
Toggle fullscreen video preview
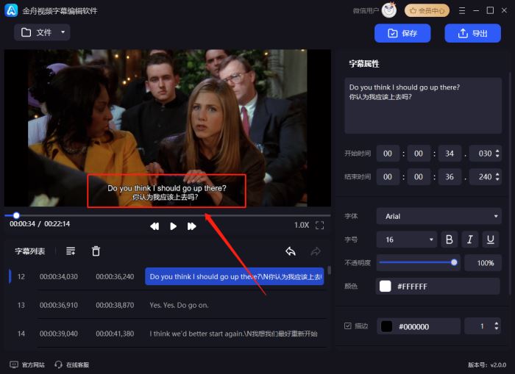coord(319,225)
